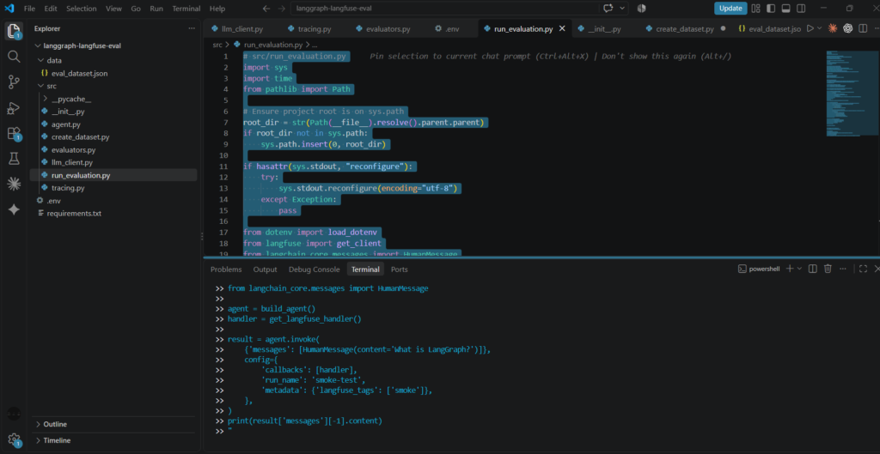Switch to the Debug Console tab
880x454 pixels.
click(x=315, y=269)
